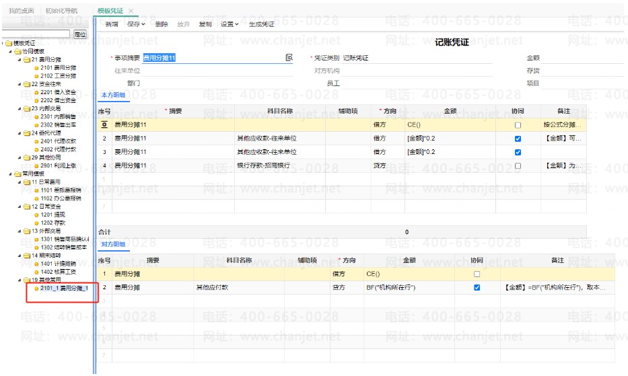
Task: Select the 模板凭证 tab
Action: click(x=110, y=11)
